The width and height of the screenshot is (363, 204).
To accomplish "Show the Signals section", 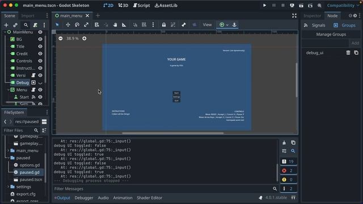I will tap(315, 25).
